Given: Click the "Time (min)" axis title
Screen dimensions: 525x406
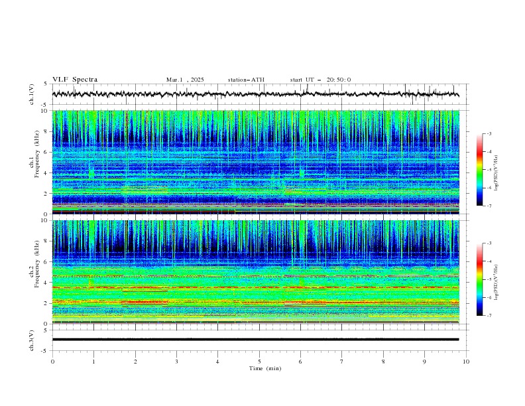Looking at the screenshot, I should pos(265,368).
